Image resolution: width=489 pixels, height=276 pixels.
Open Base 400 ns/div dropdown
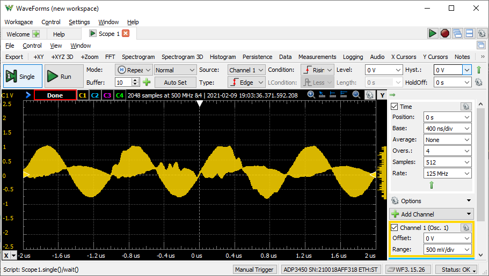coord(448,128)
